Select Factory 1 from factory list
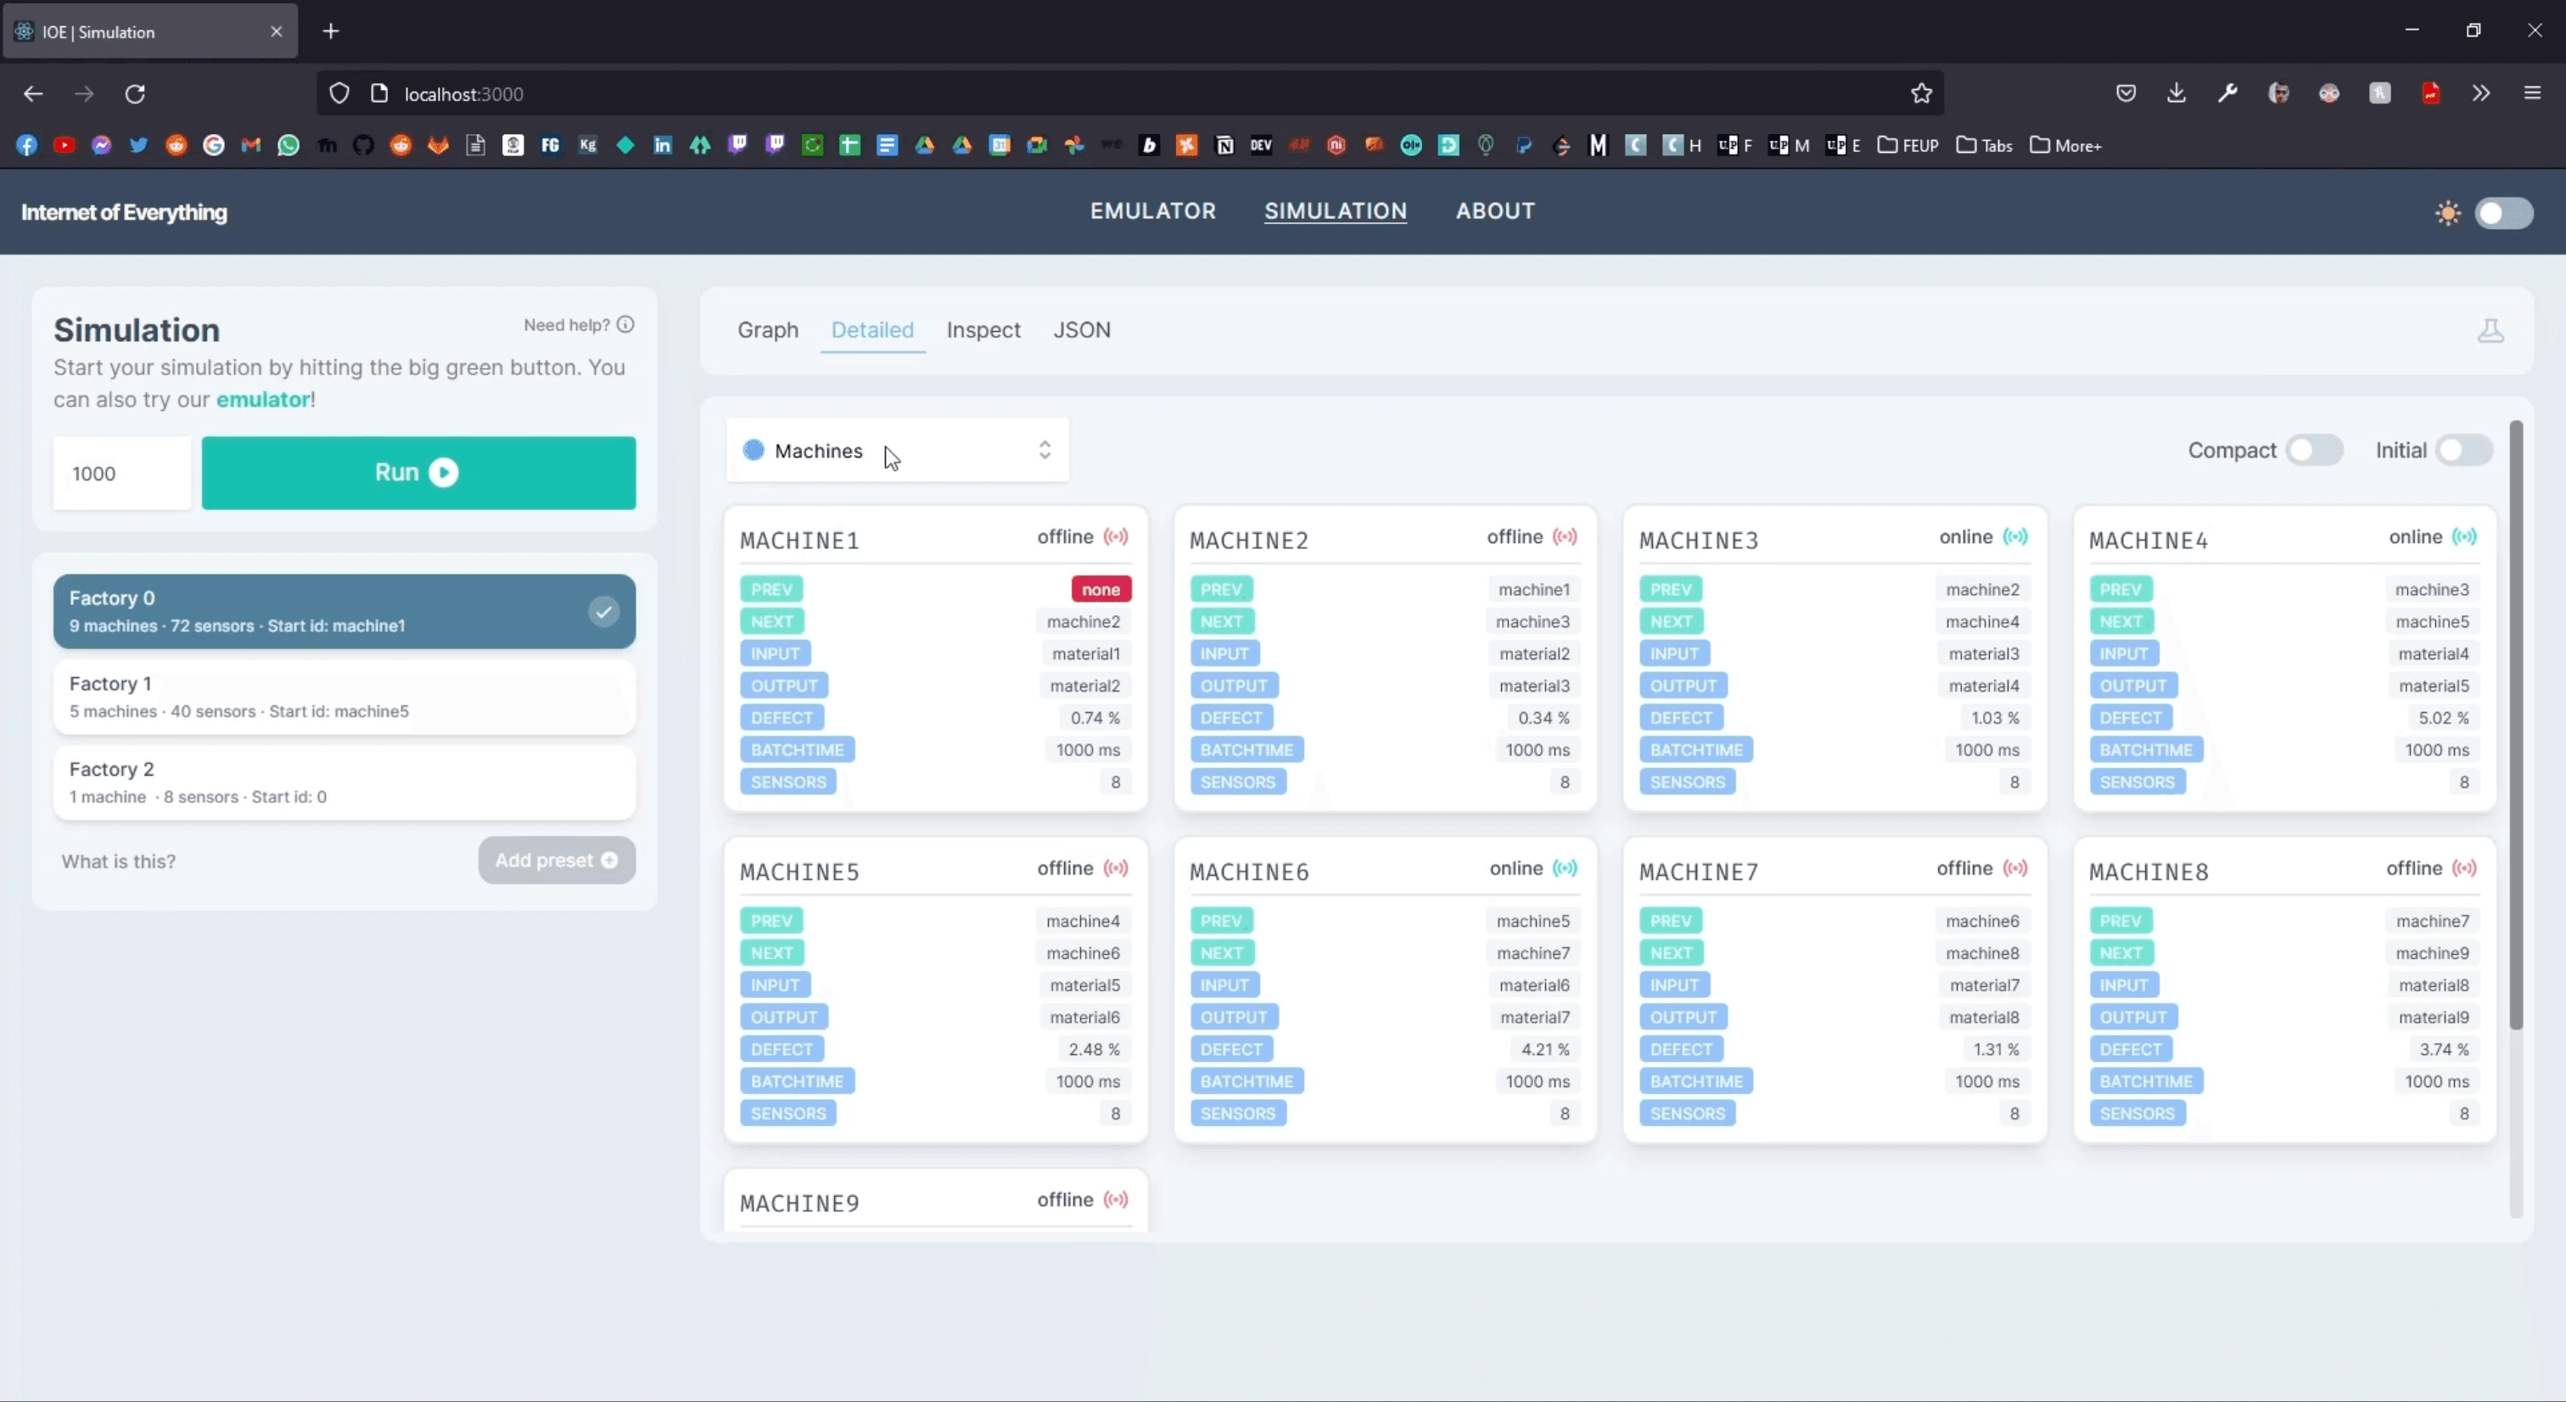 click(340, 694)
